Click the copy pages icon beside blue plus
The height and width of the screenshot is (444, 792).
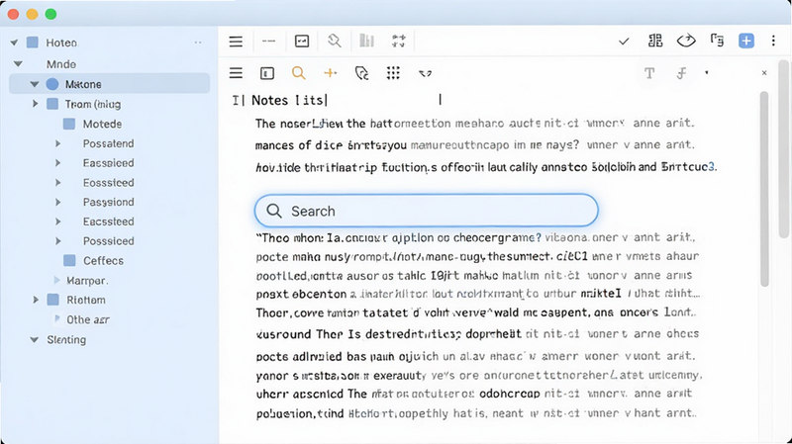717,41
